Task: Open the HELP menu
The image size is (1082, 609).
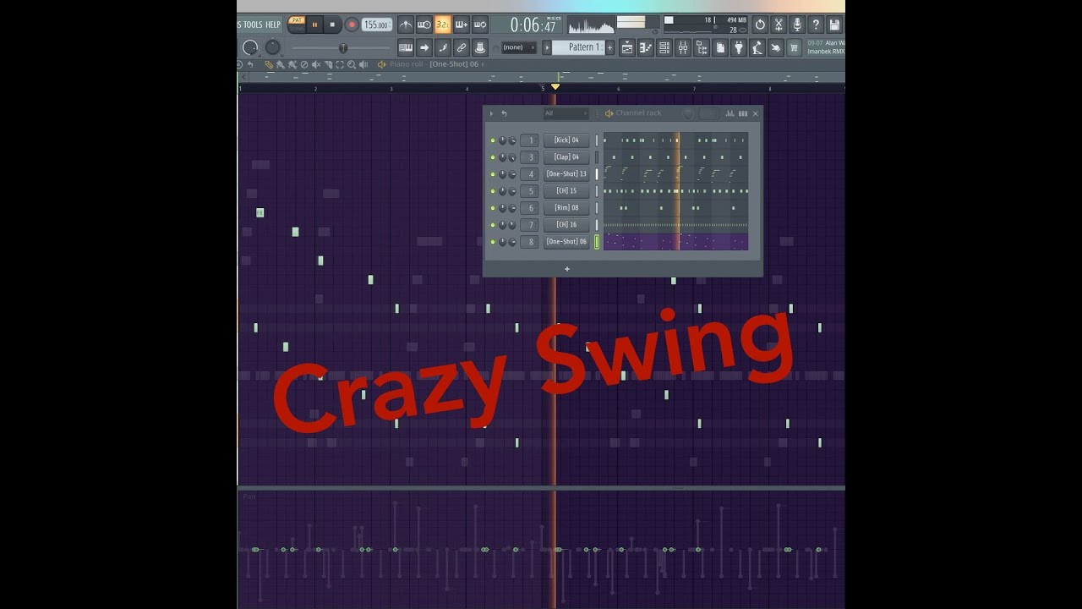Action: 273,25
